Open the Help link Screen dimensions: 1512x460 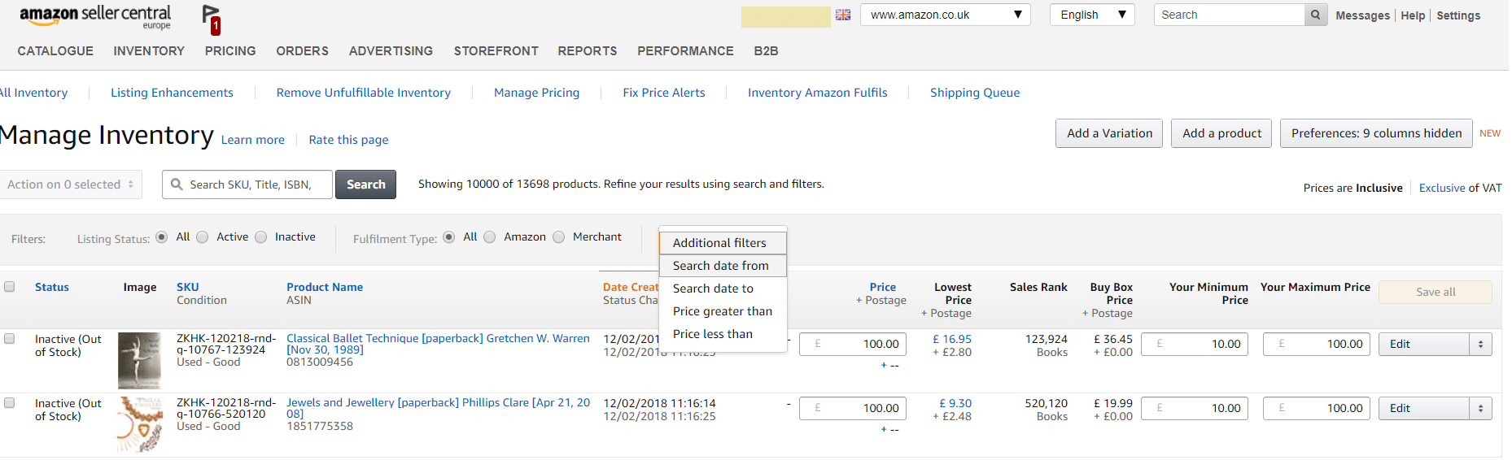point(1413,15)
